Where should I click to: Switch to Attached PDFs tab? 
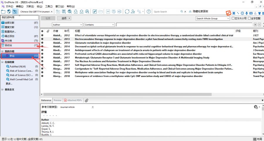point(73,100)
